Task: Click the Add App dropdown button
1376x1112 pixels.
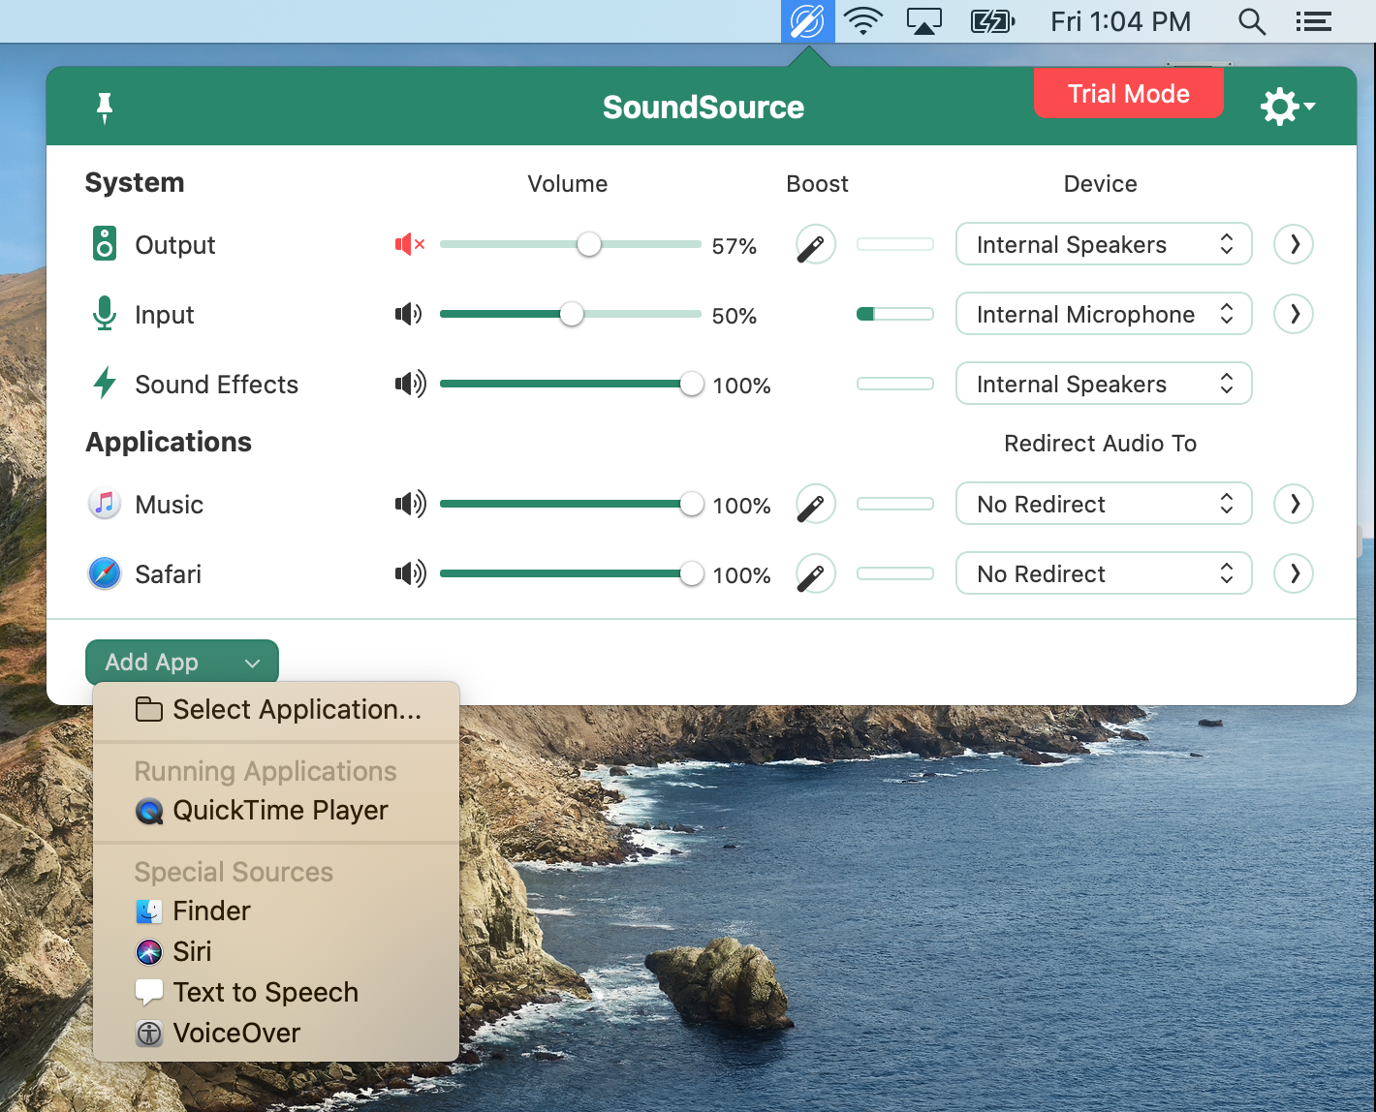Action: [x=182, y=663]
